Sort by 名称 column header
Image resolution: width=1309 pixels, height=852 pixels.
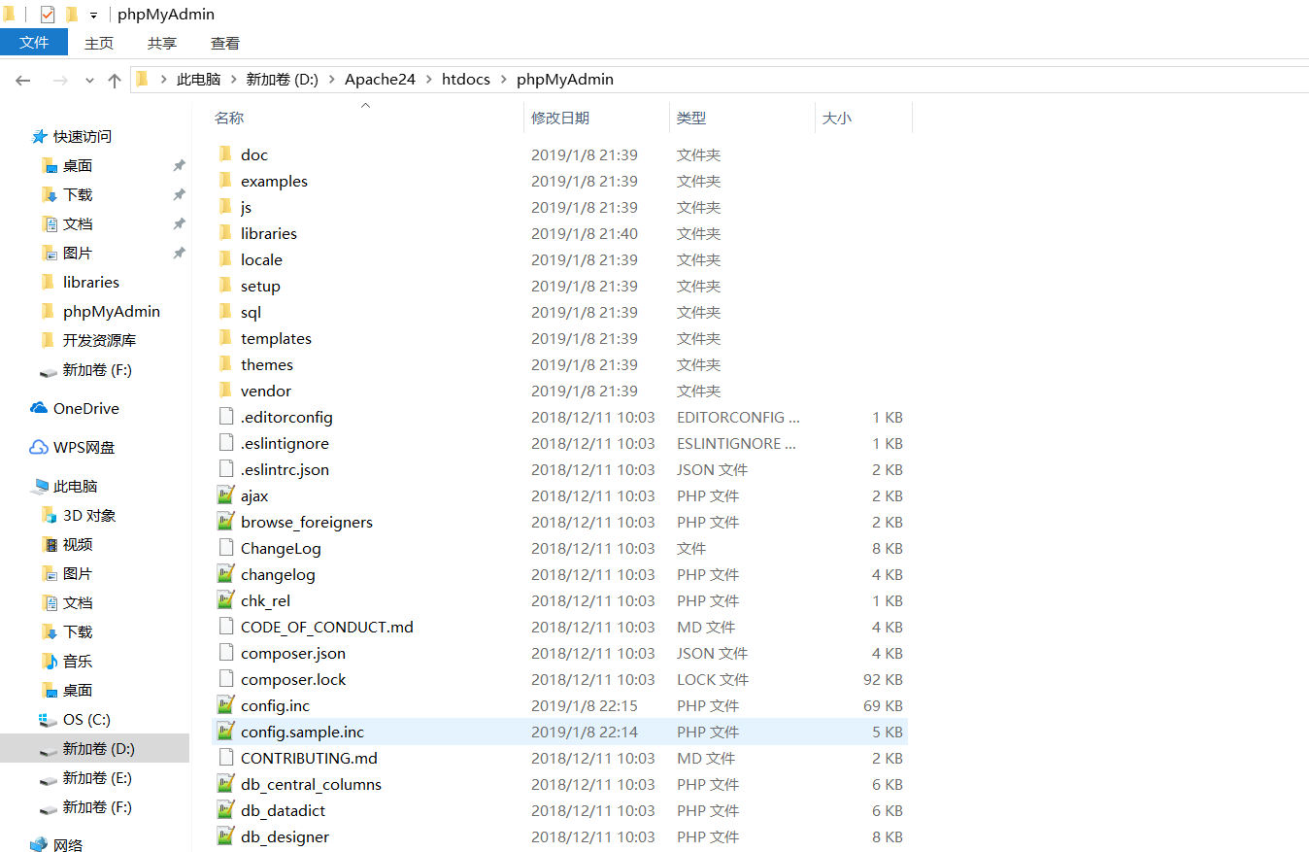click(x=229, y=119)
